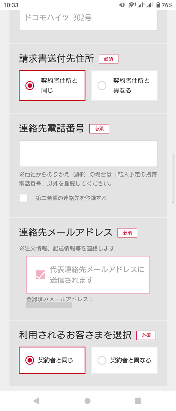
Task: Click the page scrollbar on right edge
Action: click(173, 178)
